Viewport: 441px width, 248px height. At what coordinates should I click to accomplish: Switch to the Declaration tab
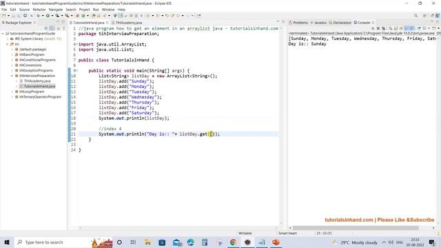342,23
